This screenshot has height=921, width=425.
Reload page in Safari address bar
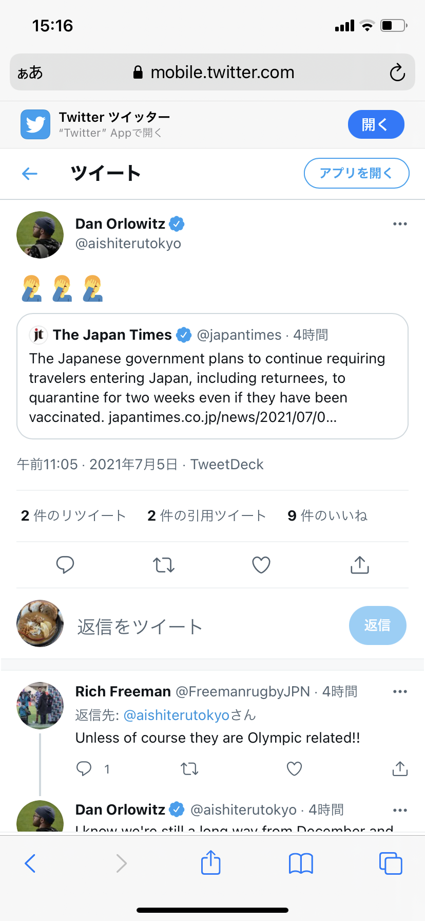(x=397, y=72)
